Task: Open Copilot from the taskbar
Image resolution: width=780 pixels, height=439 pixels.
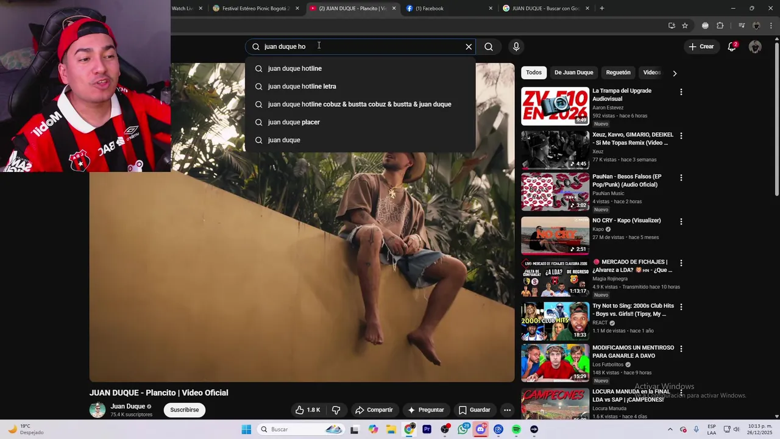Action: [x=374, y=429]
